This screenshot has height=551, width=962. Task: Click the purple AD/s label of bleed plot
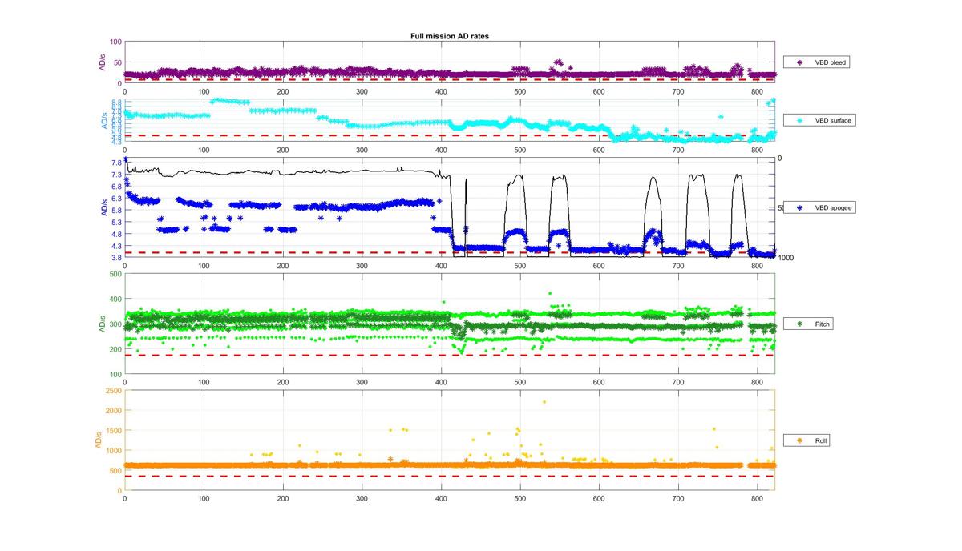(103, 62)
